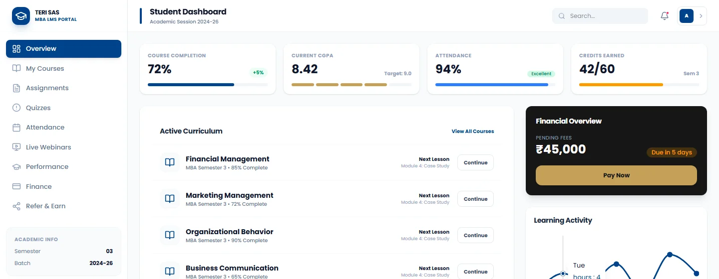This screenshot has height=279, width=719.
Task: Click the attendance blue progress bar
Action: 495,85
